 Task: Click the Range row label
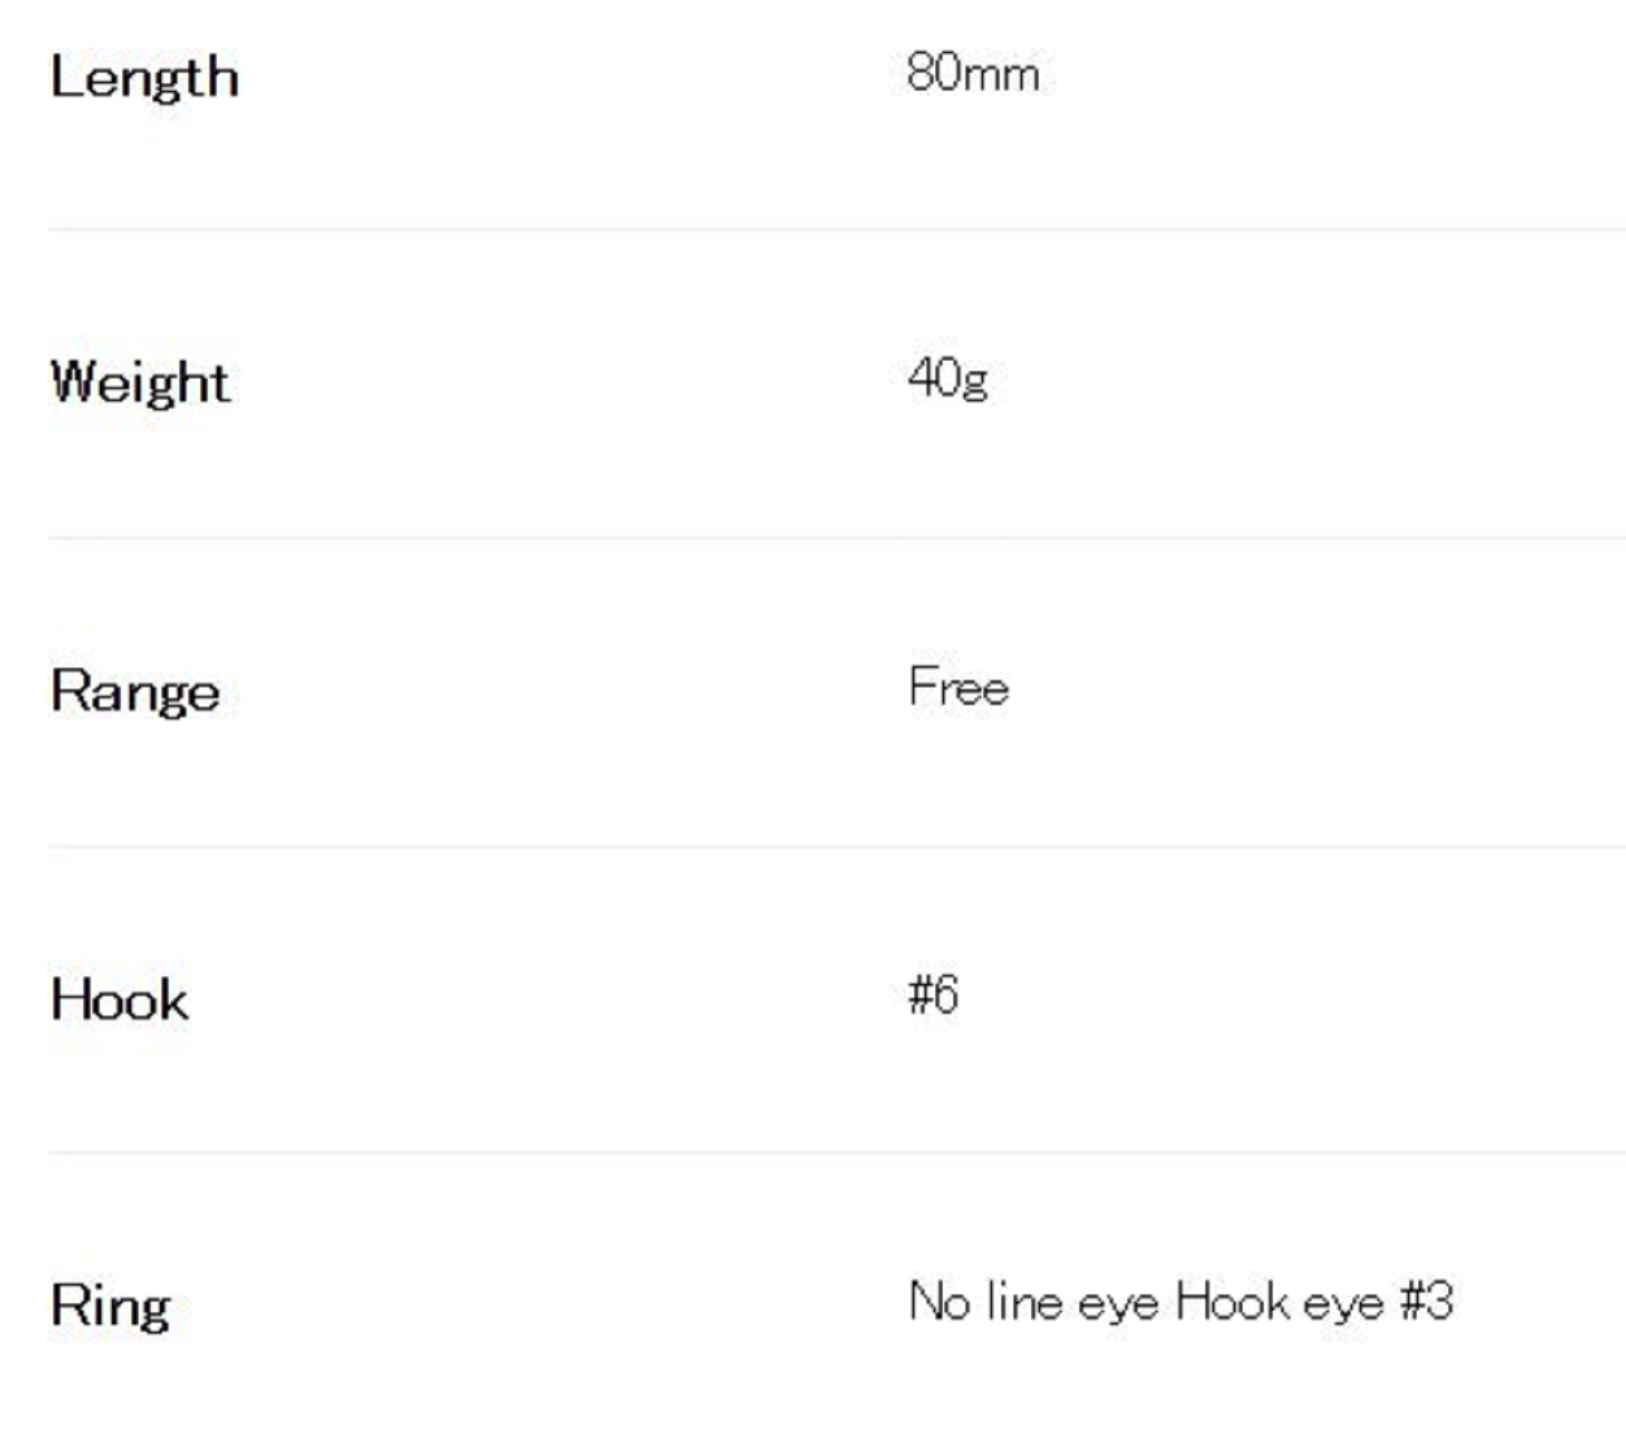click(135, 692)
